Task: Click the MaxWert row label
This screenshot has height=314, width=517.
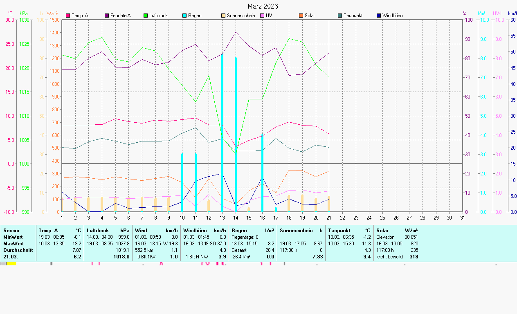Action: coord(13,244)
